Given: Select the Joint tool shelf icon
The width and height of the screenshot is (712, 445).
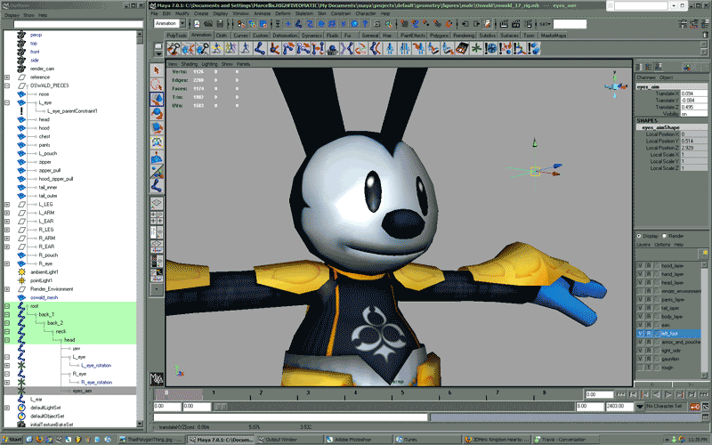Looking at the screenshot, I should point(260,48).
